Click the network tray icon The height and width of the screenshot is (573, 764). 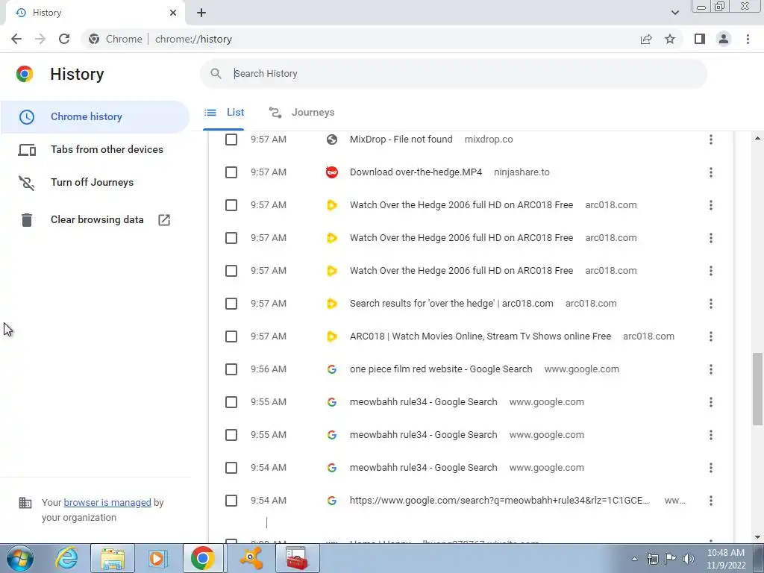(x=652, y=559)
